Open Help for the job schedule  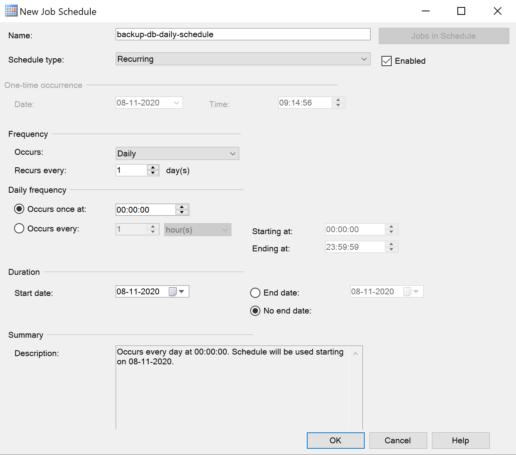(x=460, y=441)
